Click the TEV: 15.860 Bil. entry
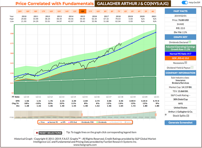Viewport: 202px width, 148px height. pyautogui.click(x=180, y=91)
